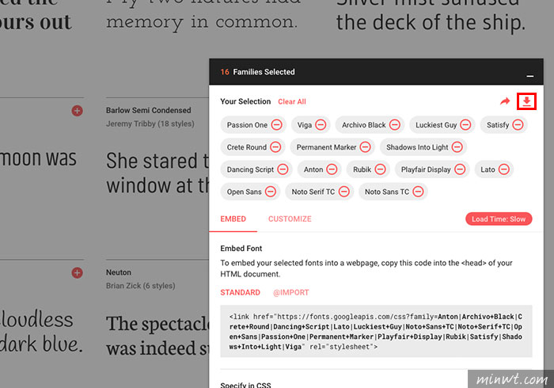Remove Passion One from selection
The image size is (554, 388).
point(277,125)
